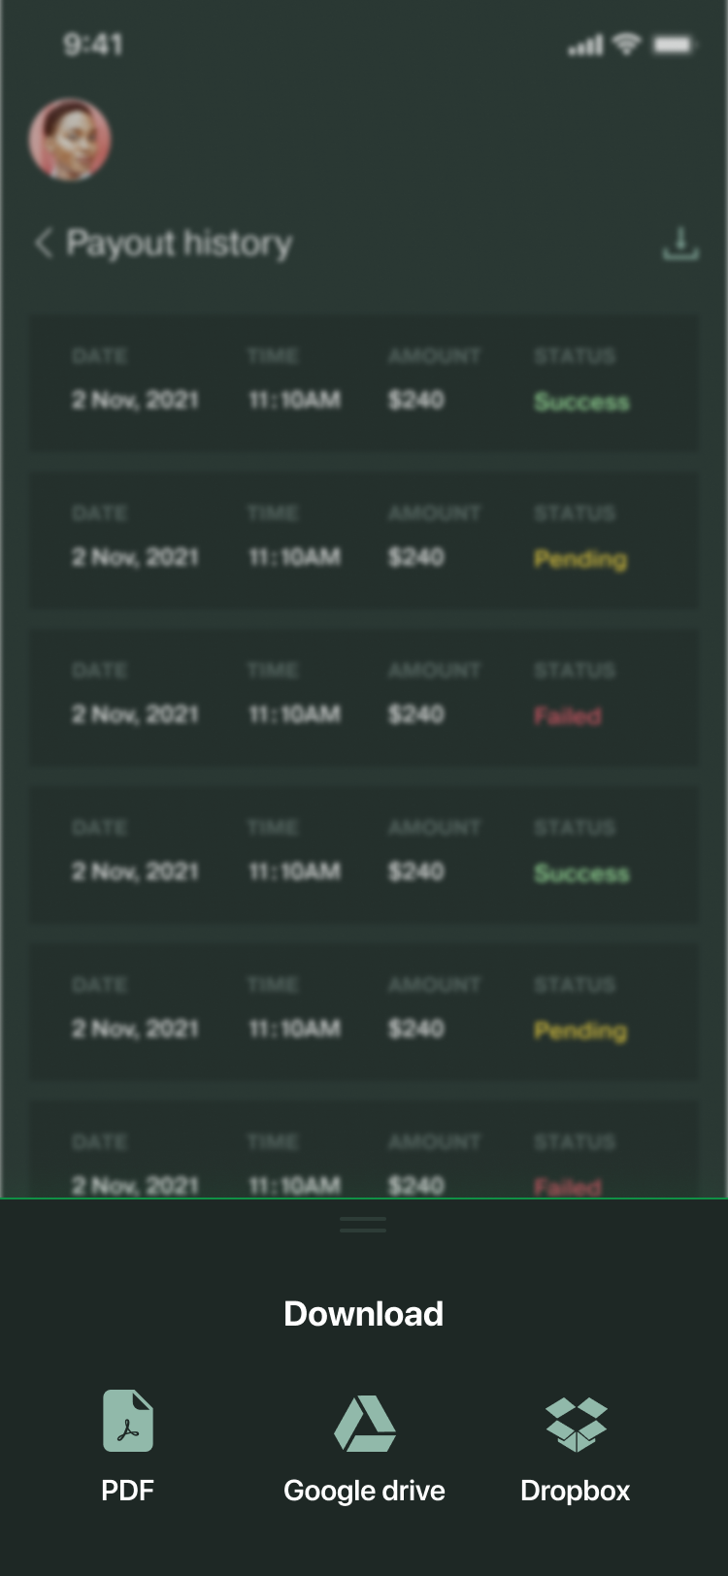Select the first Pending payout row
This screenshot has height=1576, width=728.
point(364,539)
